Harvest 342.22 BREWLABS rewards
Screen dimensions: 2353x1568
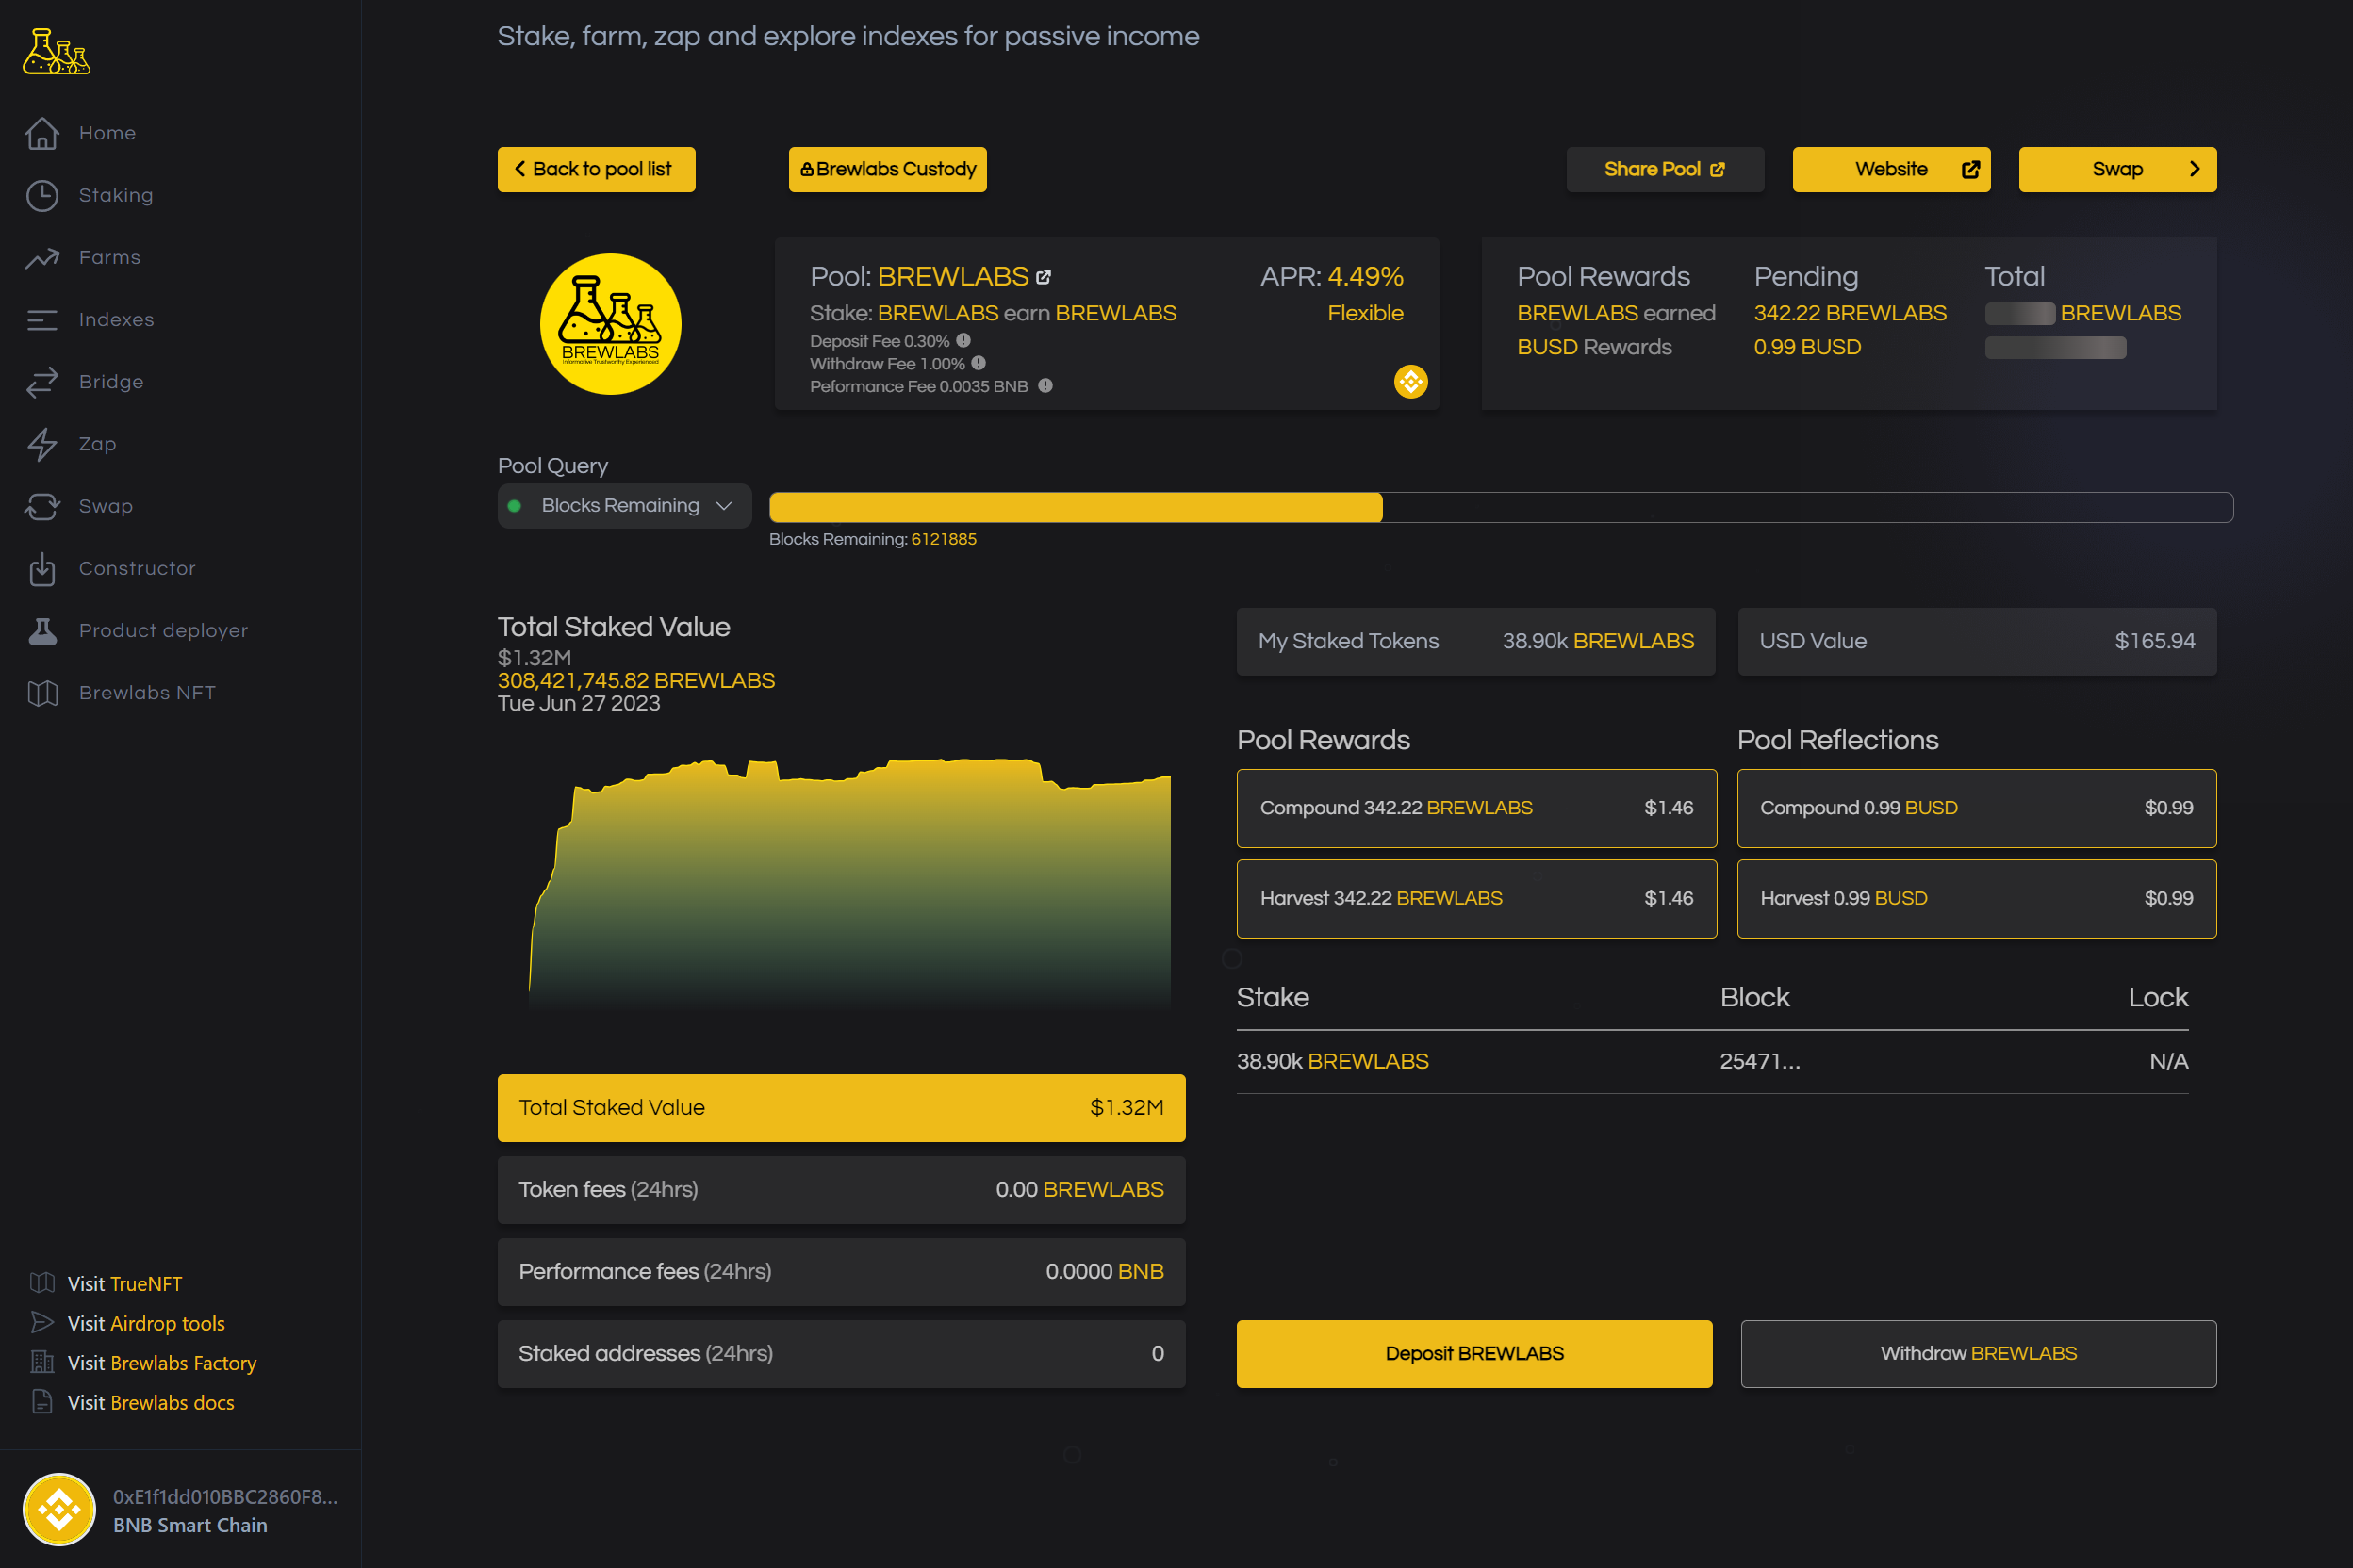coord(1476,899)
